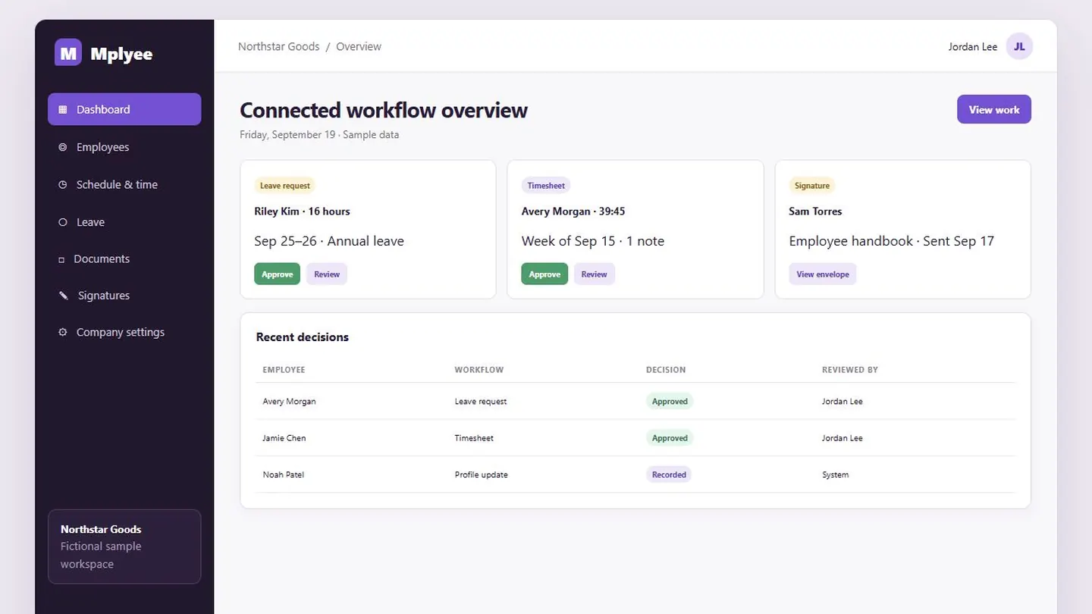The height and width of the screenshot is (614, 1092).
Task: Click Employee handbook · Sent Sep 17 text
Action: pyautogui.click(x=891, y=241)
